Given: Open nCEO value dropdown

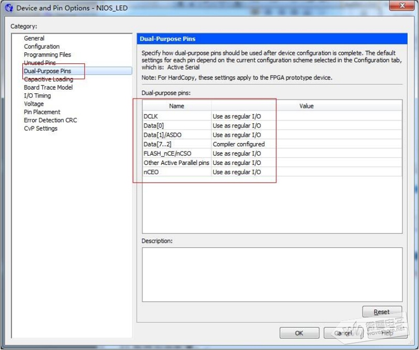Looking at the screenshot, I should click(306, 172).
